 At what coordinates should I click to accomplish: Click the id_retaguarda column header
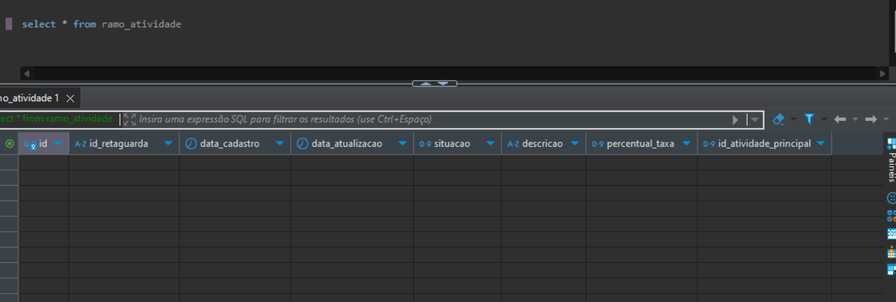pyautogui.click(x=118, y=144)
